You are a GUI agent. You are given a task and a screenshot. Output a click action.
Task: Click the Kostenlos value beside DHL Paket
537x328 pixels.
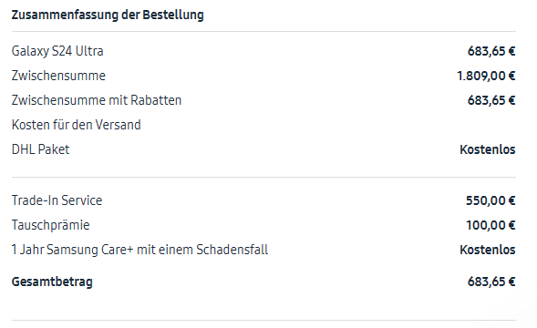pos(488,149)
